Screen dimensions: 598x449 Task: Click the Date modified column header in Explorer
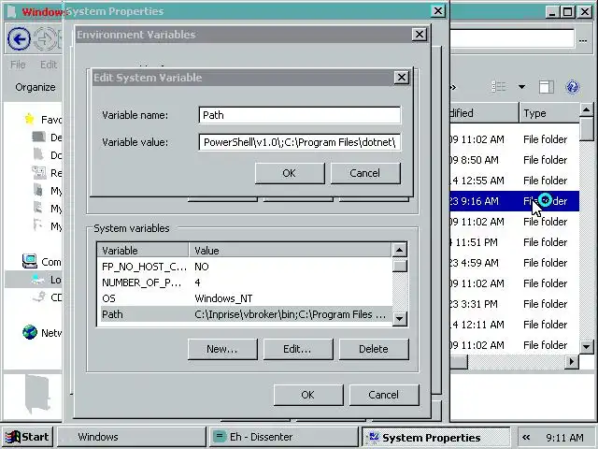coord(484,113)
